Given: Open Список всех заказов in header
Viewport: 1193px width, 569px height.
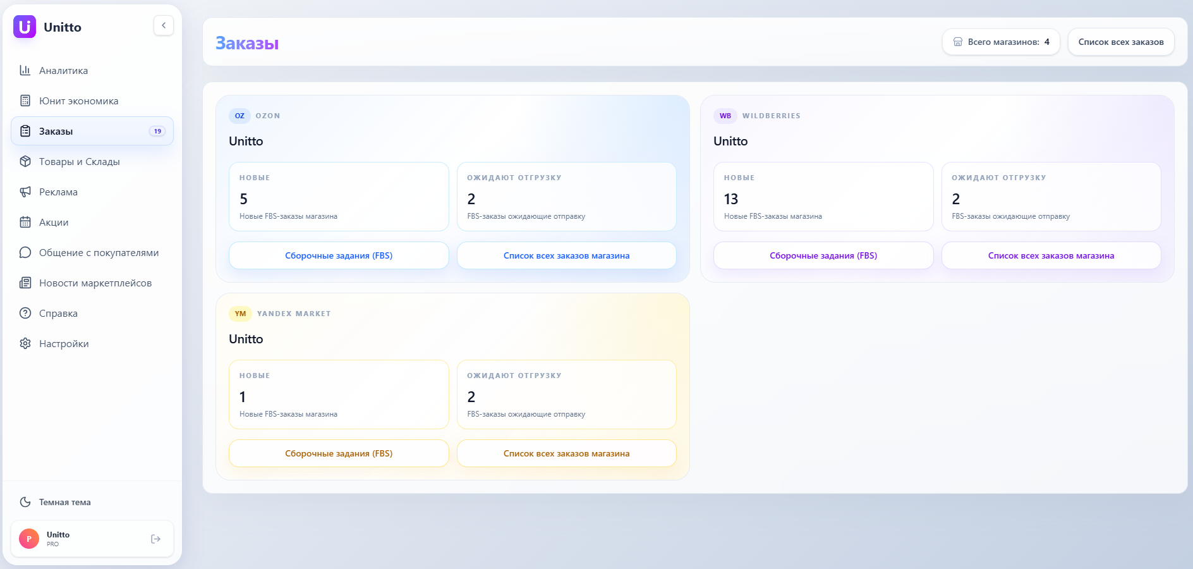Looking at the screenshot, I should tap(1121, 42).
